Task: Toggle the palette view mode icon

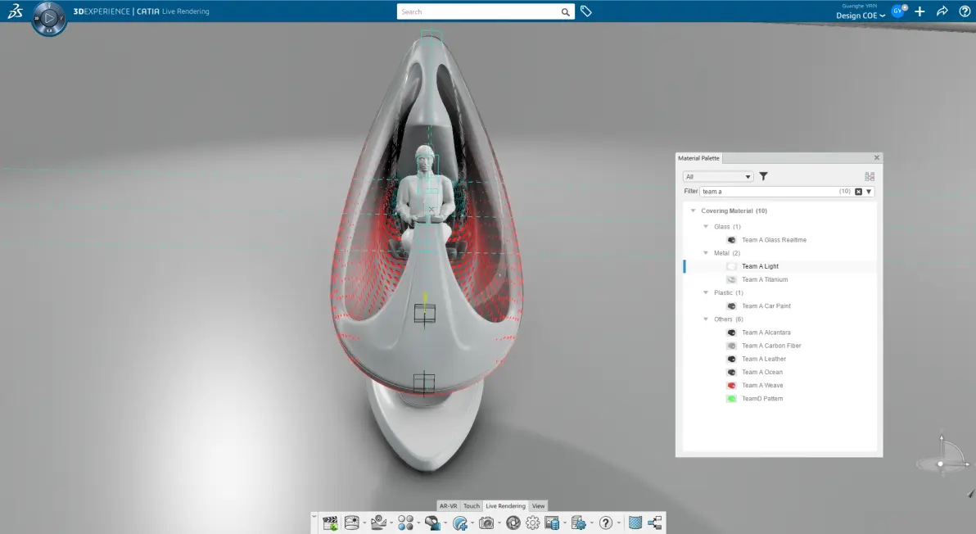Action: 870,177
